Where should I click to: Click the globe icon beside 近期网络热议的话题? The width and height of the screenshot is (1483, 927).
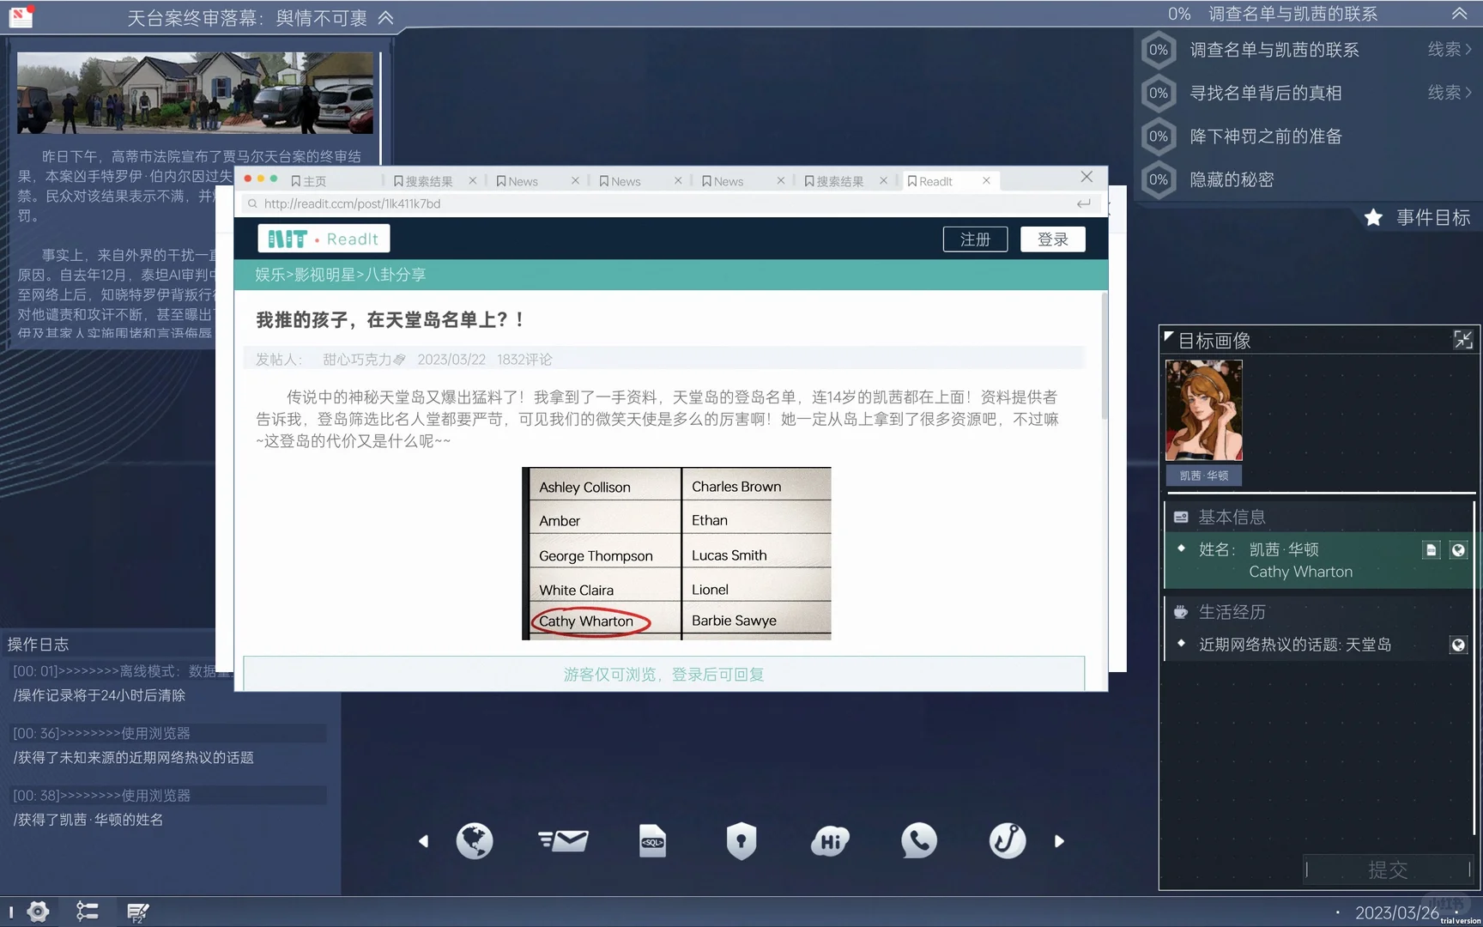(1458, 645)
